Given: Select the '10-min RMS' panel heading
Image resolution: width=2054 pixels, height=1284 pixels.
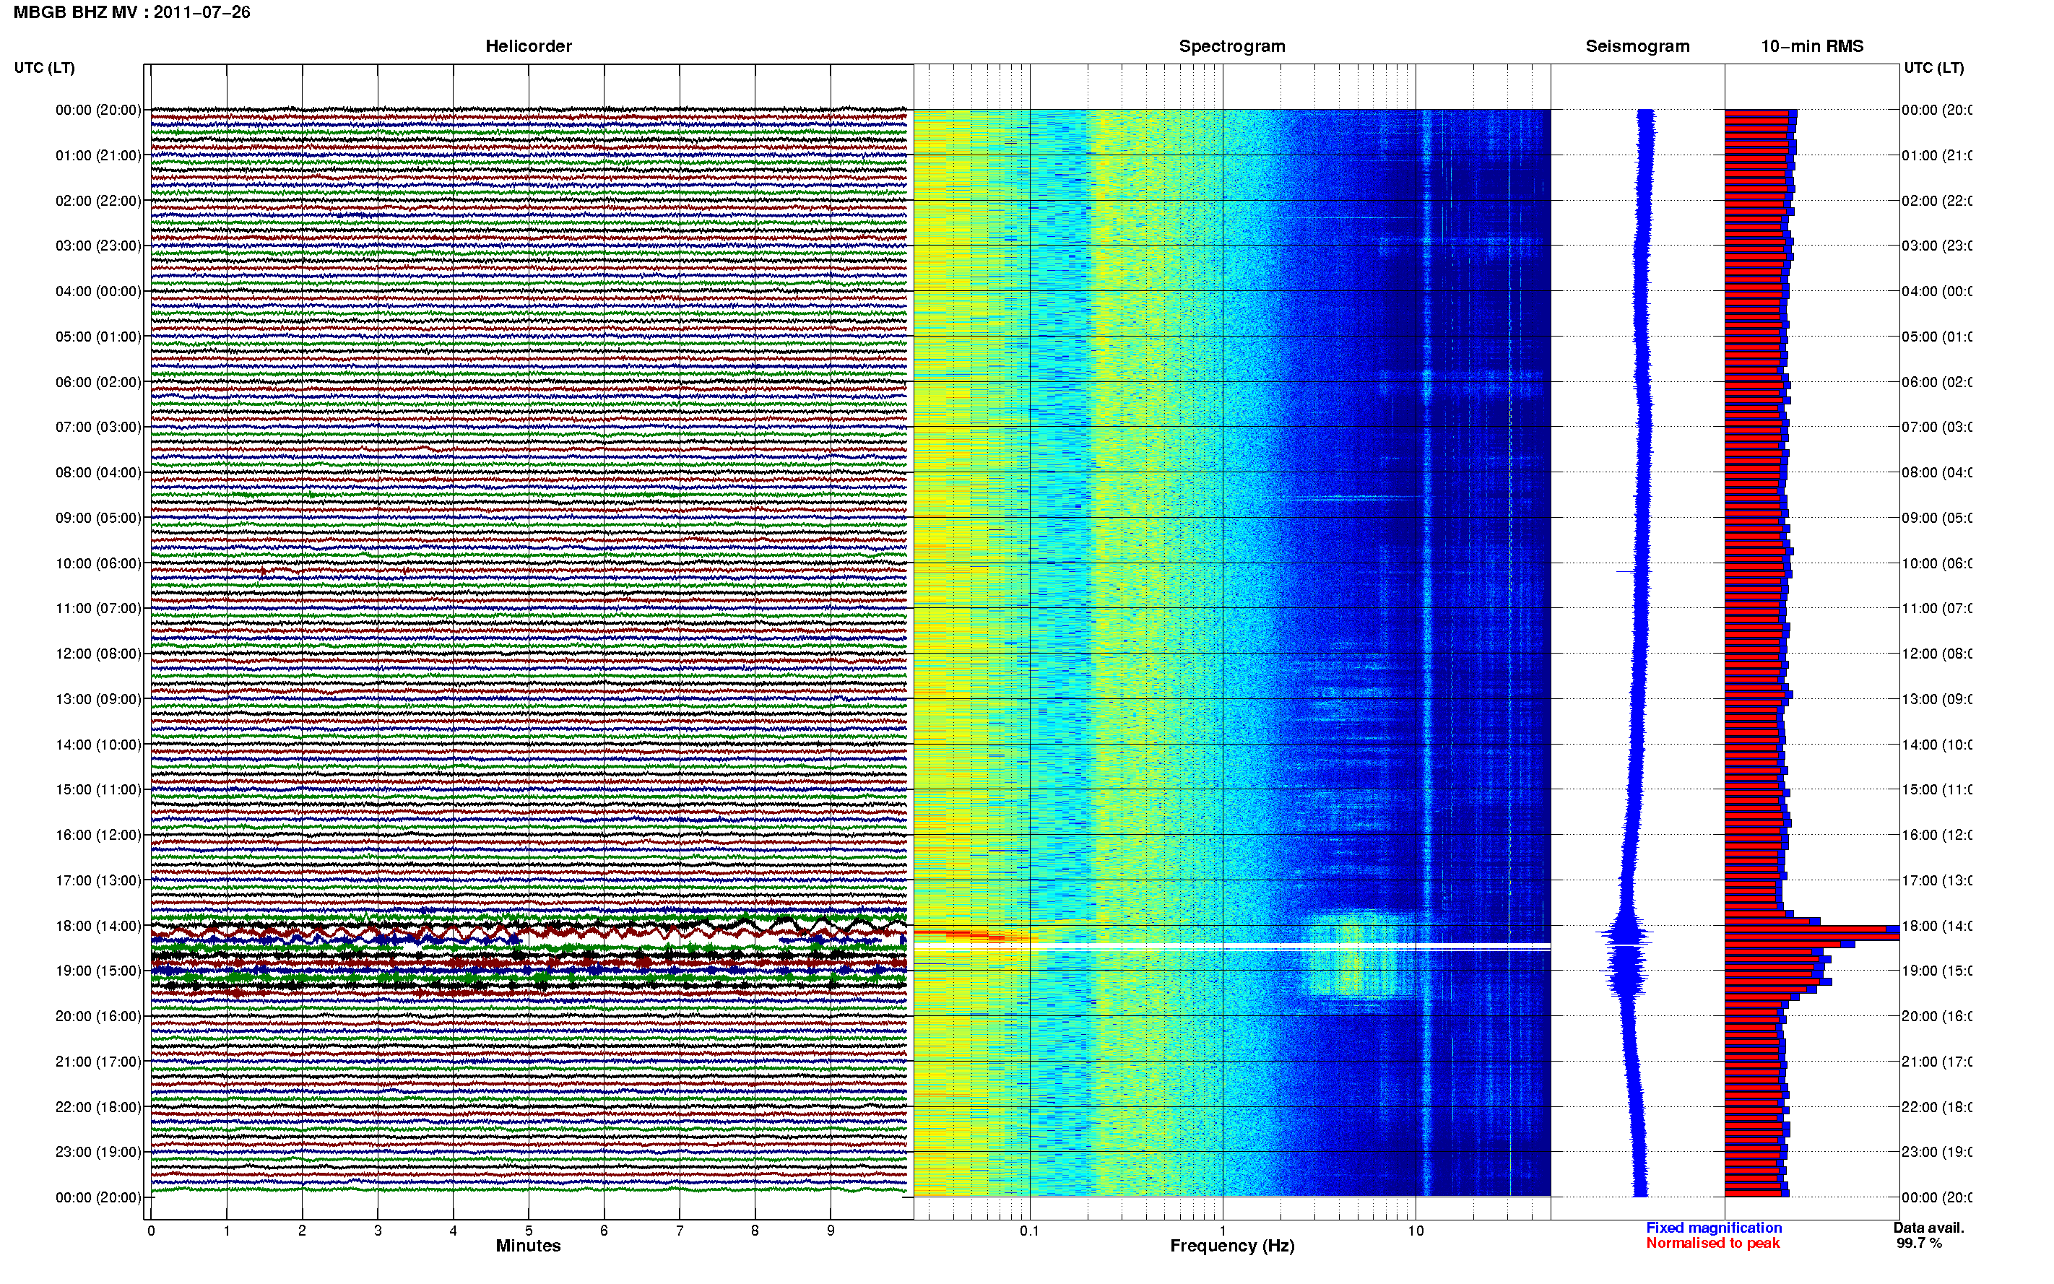Looking at the screenshot, I should pos(1812,46).
